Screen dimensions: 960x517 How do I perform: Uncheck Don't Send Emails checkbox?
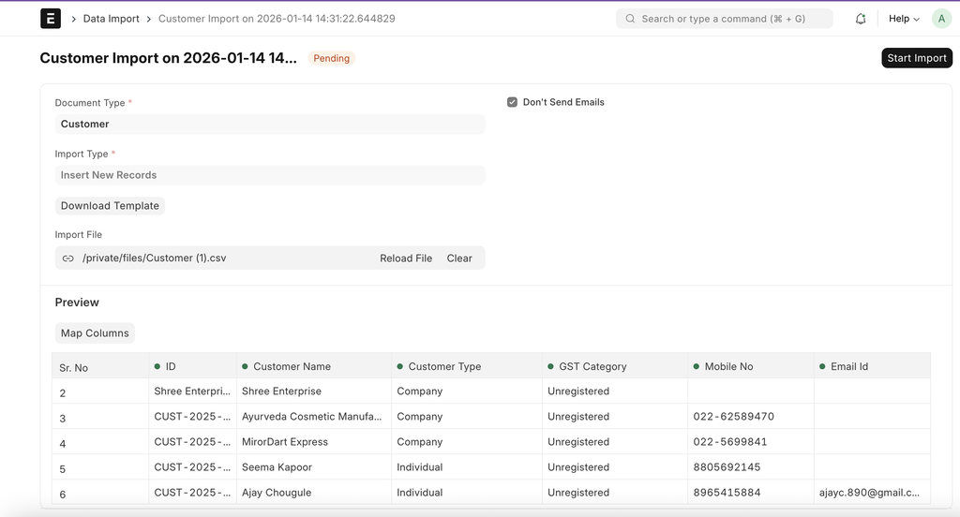tap(513, 102)
